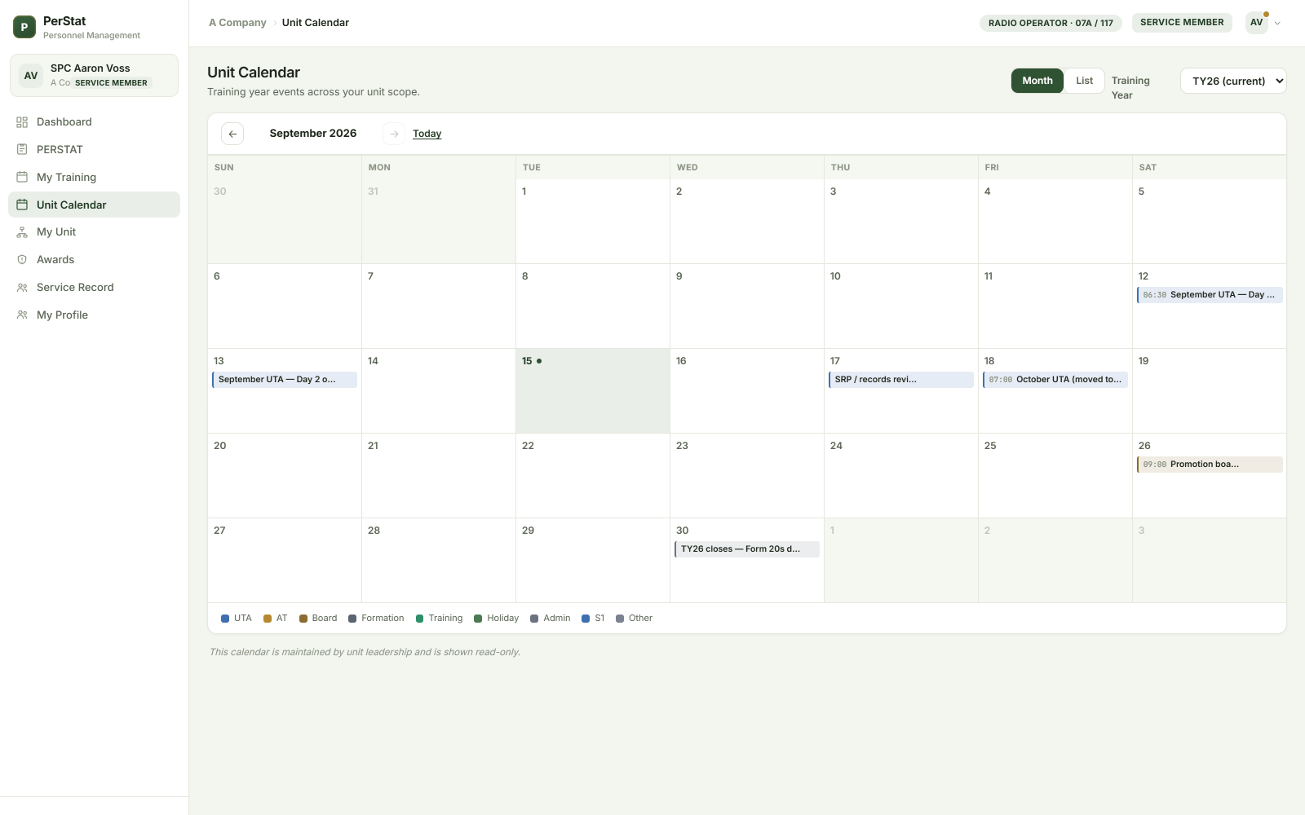Click RADIO OPERATOR · 07A / 117 badge
The width and height of the screenshot is (1305, 815).
[1051, 23]
